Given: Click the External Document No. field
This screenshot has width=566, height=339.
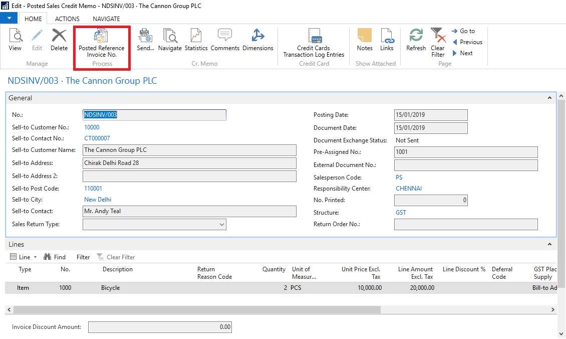Looking at the screenshot, I should tap(466, 165).
